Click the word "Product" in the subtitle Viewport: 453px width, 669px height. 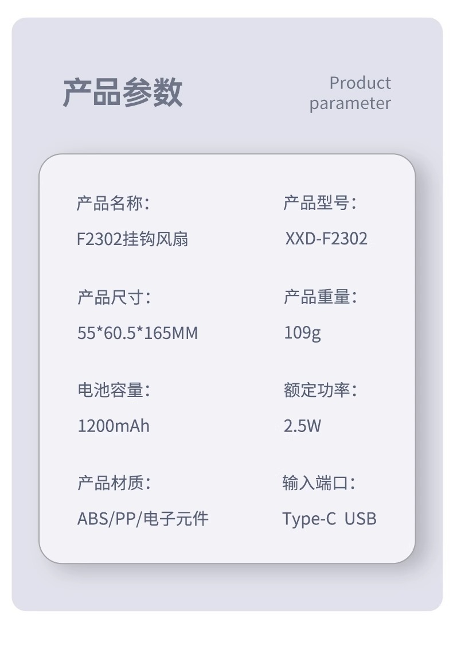[360, 83]
